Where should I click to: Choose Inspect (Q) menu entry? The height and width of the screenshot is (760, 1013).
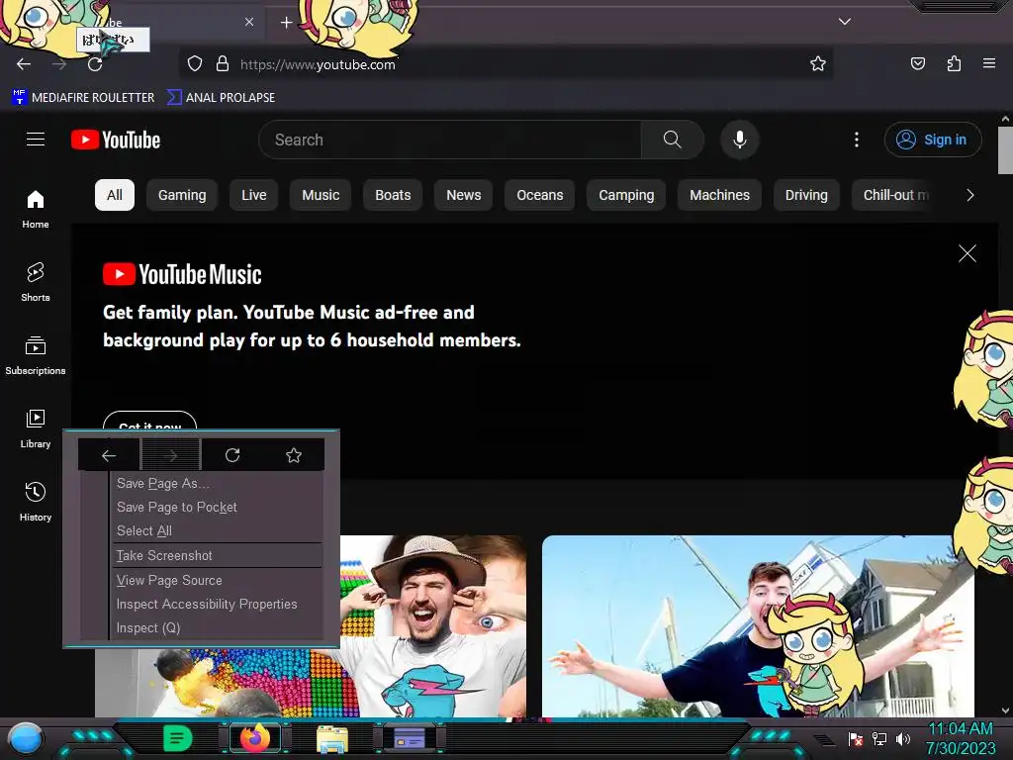coord(216,628)
